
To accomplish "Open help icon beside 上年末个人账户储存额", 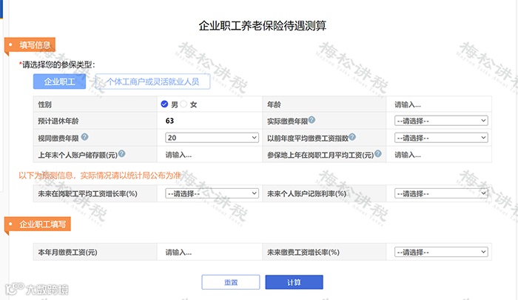I will pos(121,153).
